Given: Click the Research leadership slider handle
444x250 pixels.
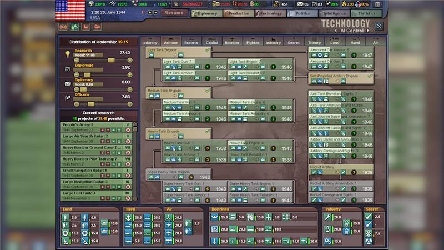Looking at the screenshot, I should click(x=112, y=60).
